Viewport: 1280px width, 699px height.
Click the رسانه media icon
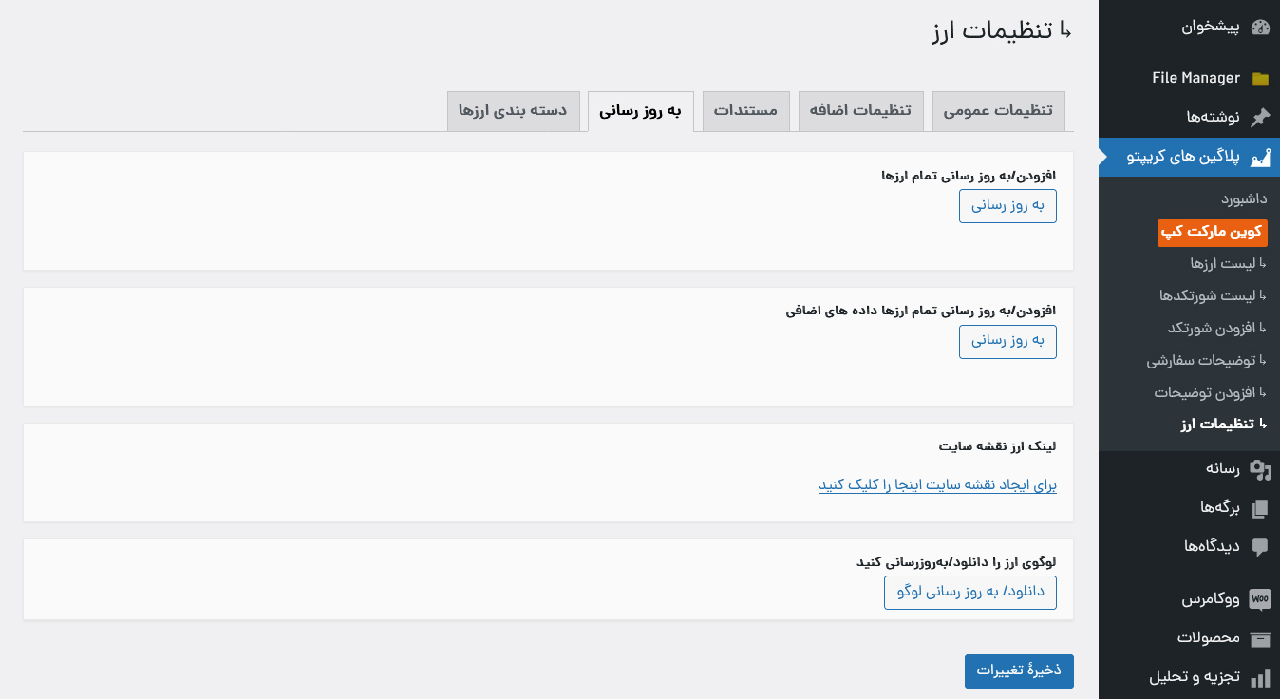point(1260,469)
